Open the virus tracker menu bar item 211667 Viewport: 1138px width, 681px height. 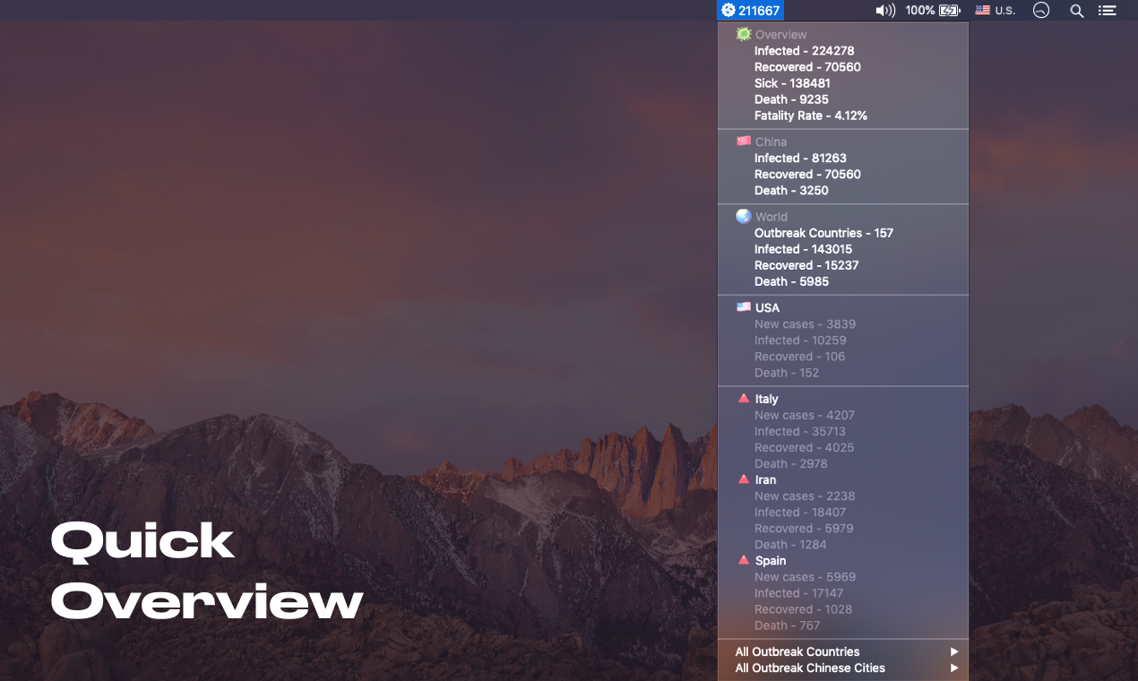point(751,11)
